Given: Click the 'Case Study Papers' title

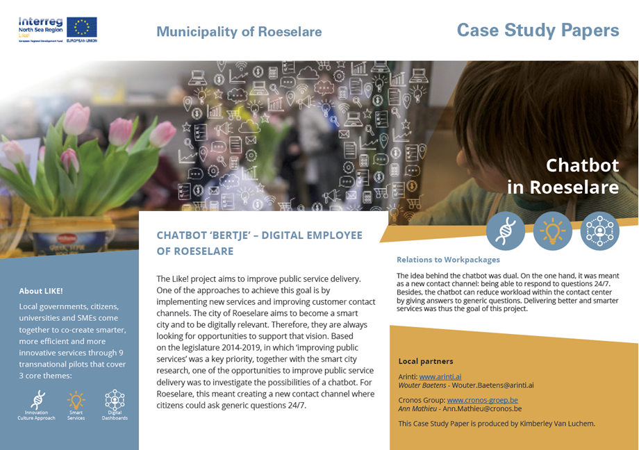Looking at the screenshot, I should pyautogui.click(x=538, y=30).
